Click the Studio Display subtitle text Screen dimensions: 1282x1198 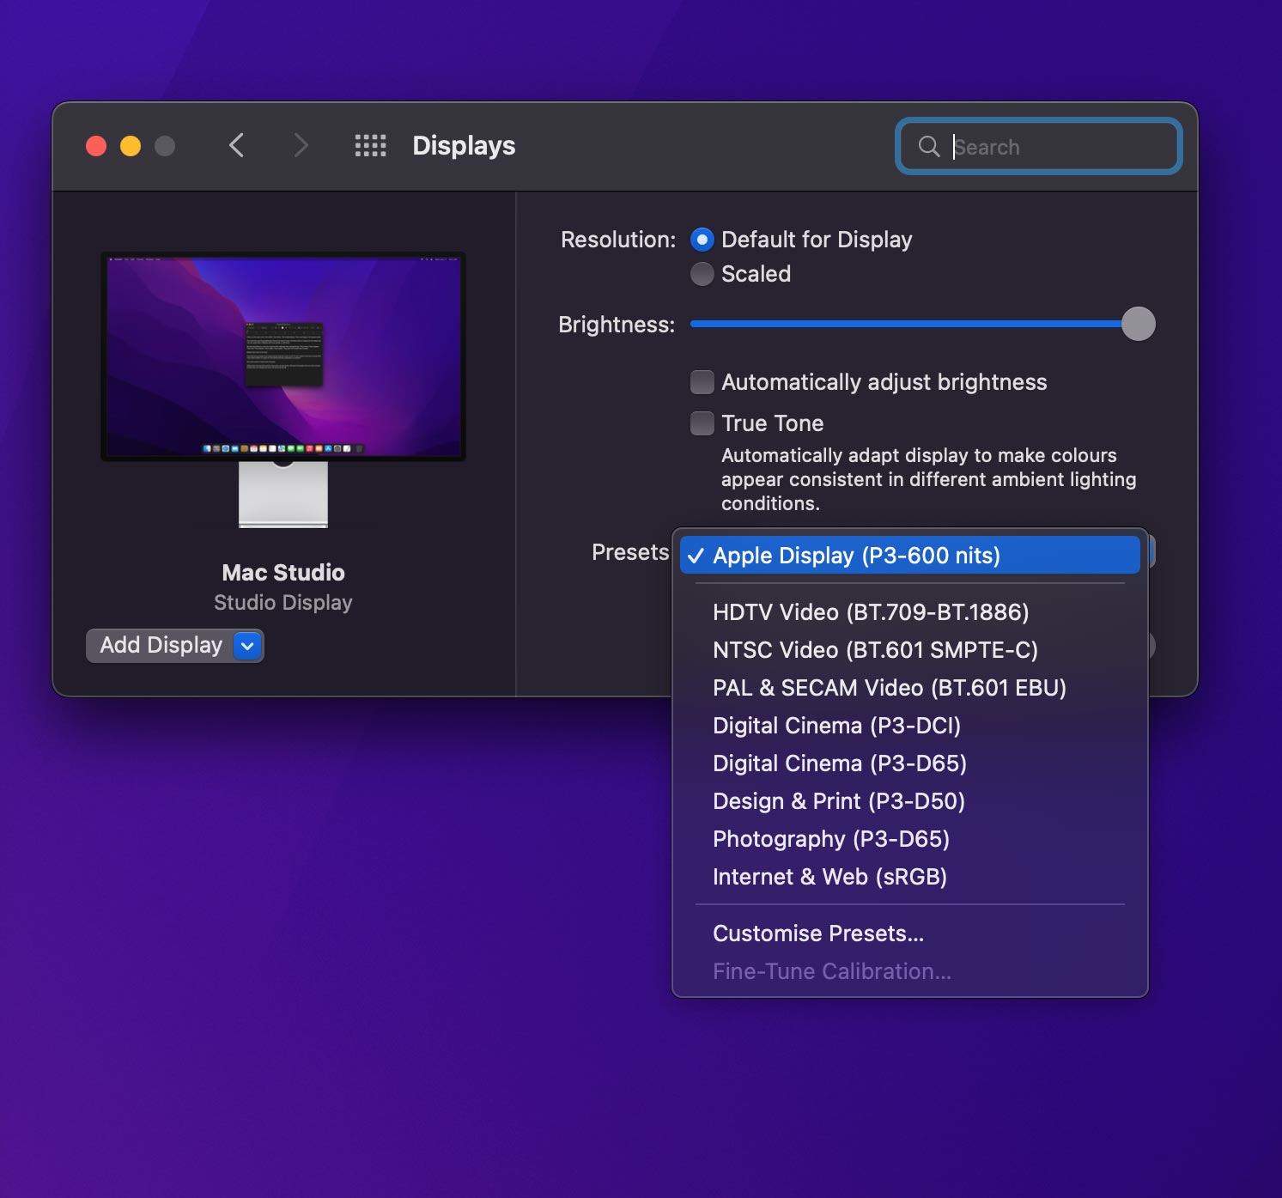click(x=283, y=603)
